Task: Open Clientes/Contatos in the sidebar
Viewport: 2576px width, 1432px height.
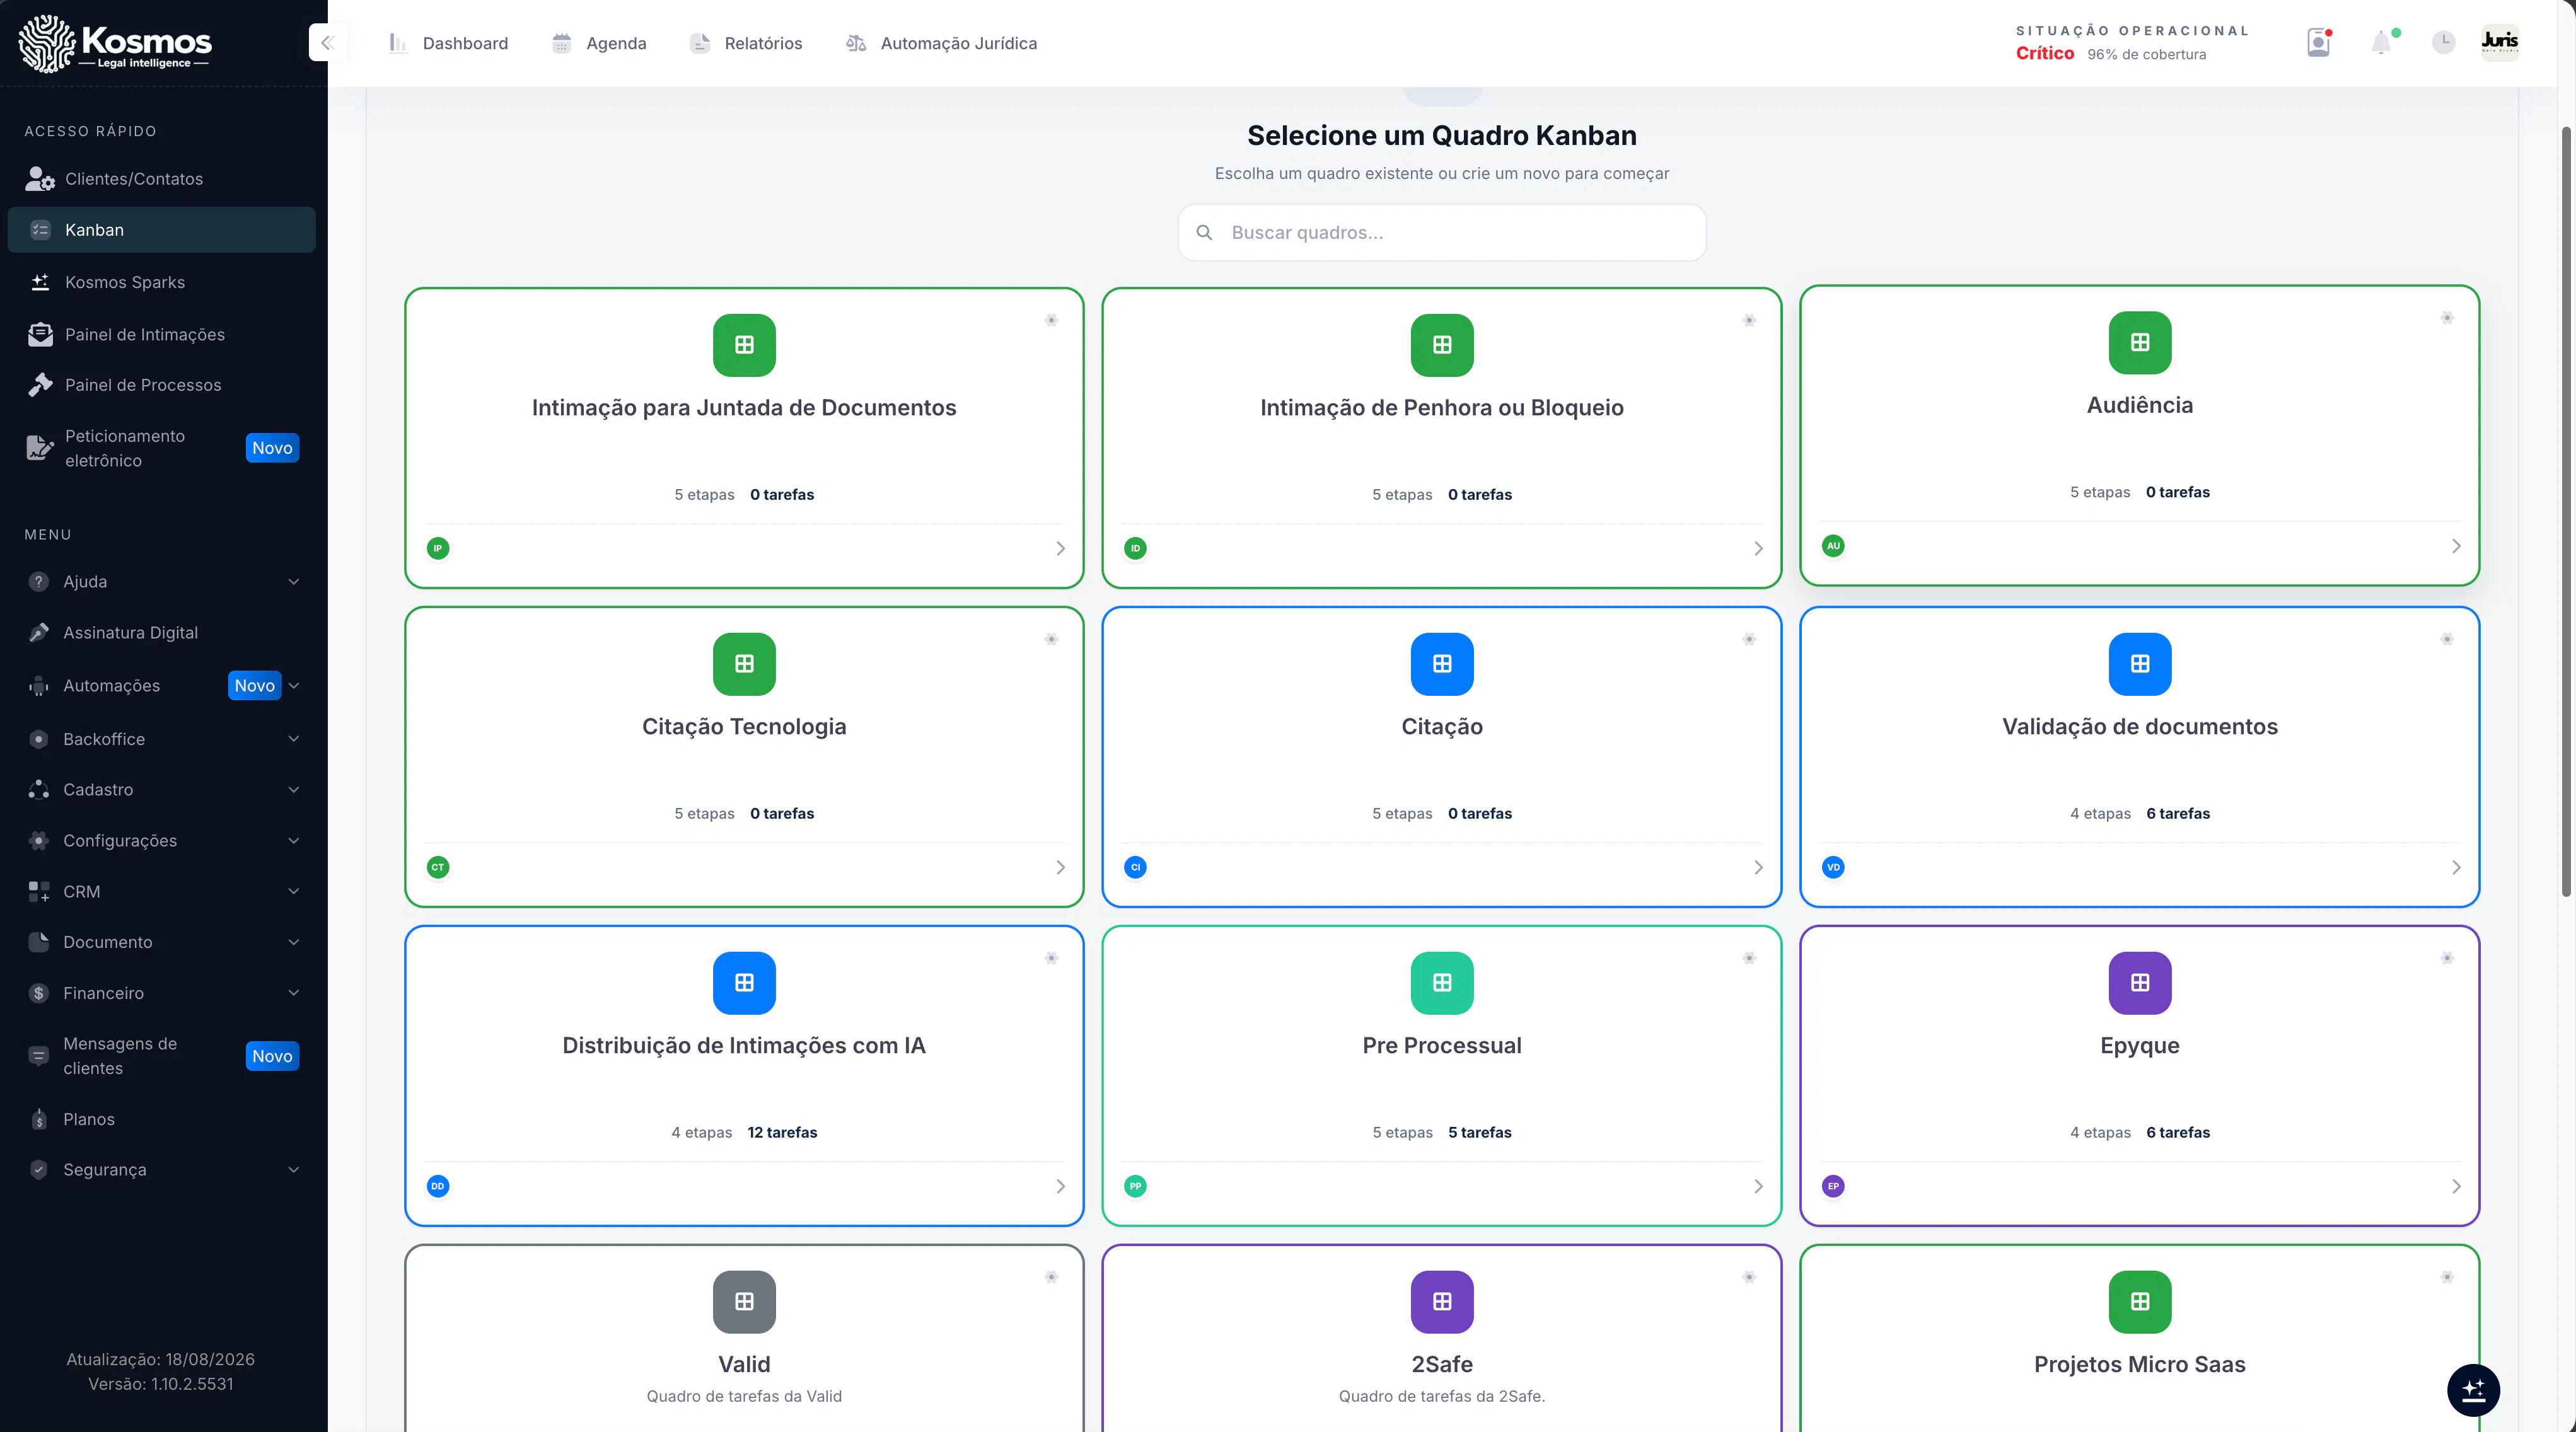Action: [x=162, y=179]
